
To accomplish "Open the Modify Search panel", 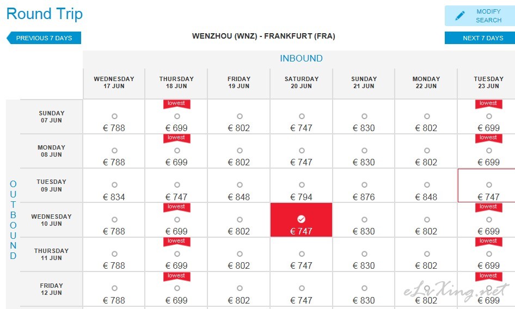I will [480, 16].
